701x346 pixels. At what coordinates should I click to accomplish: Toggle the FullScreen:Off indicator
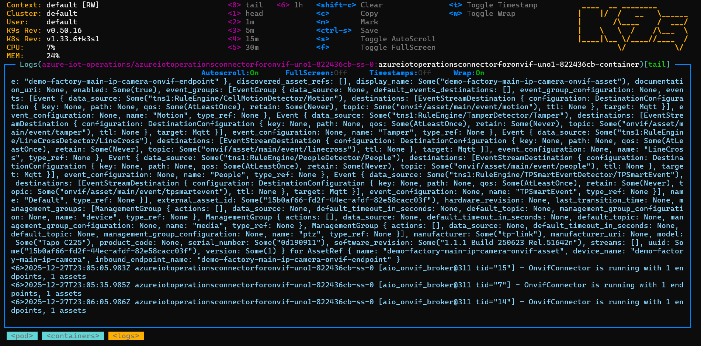tap(316, 73)
